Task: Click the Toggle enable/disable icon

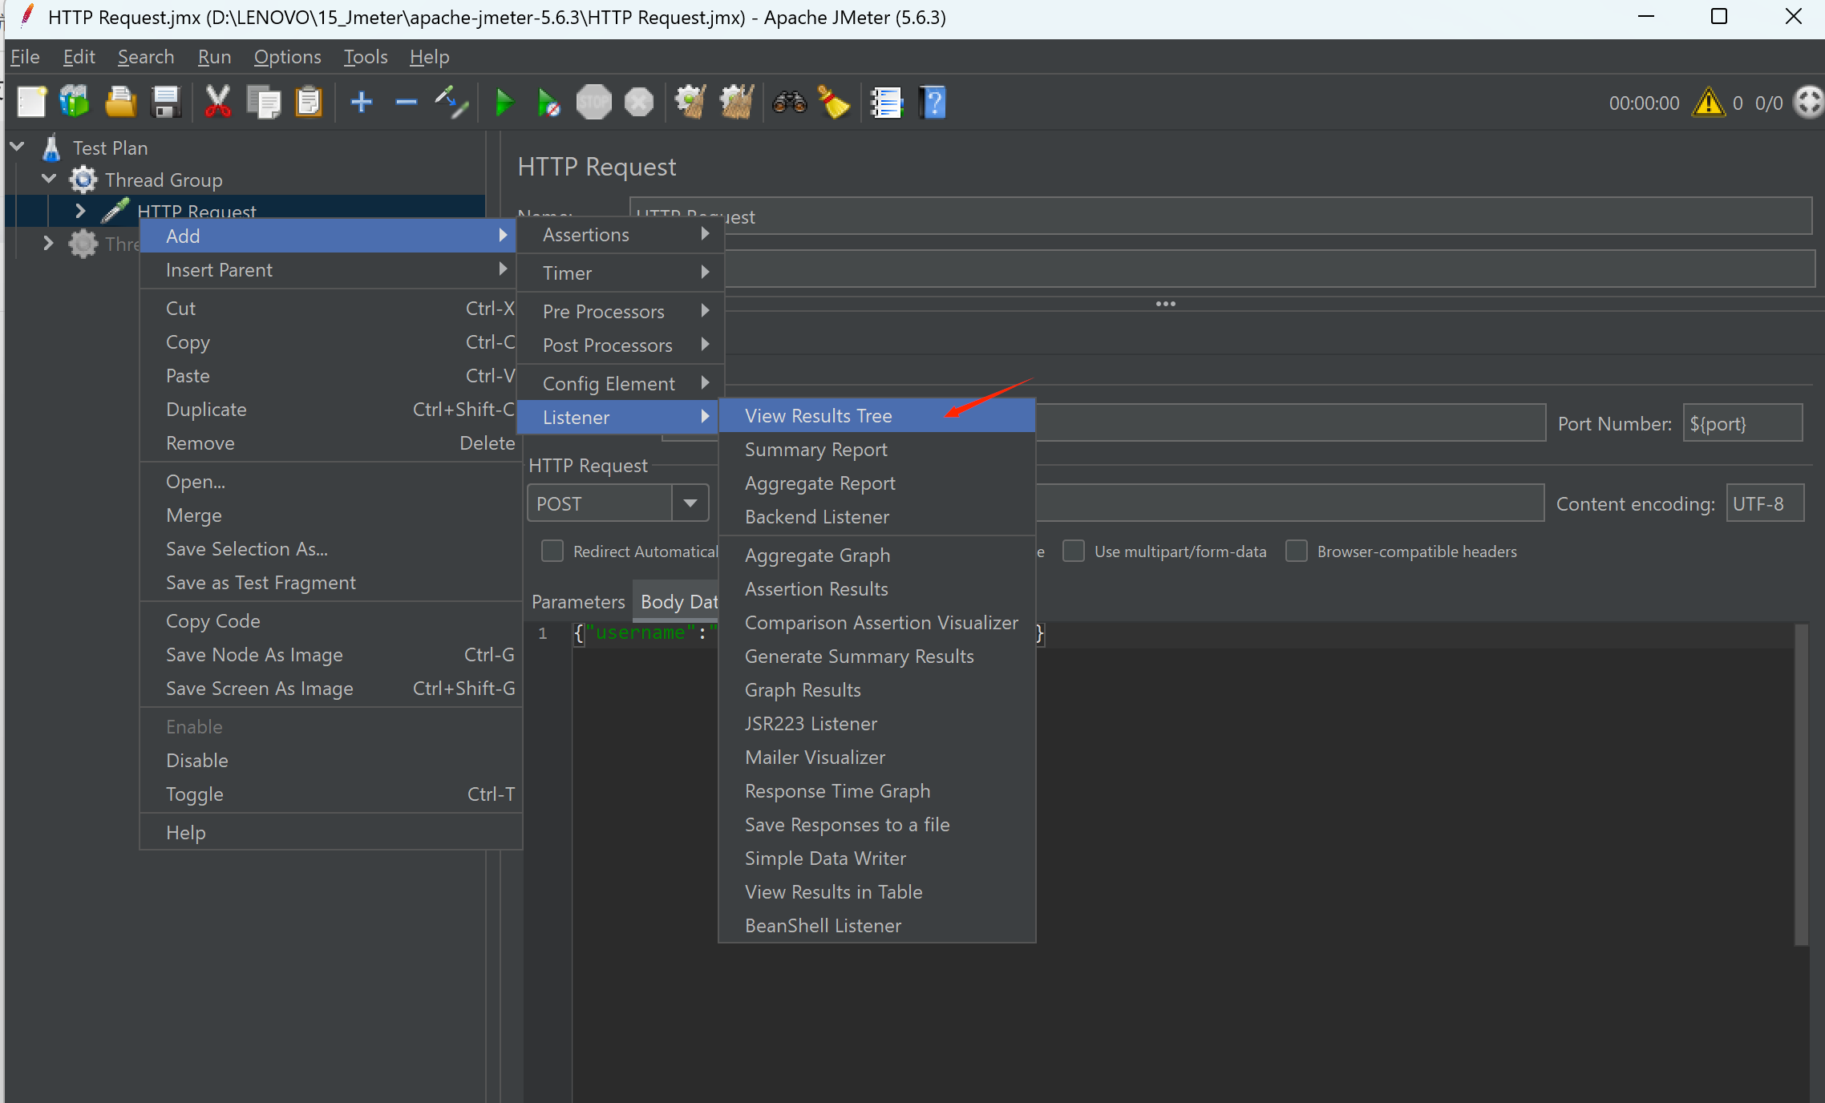Action: pos(451,103)
